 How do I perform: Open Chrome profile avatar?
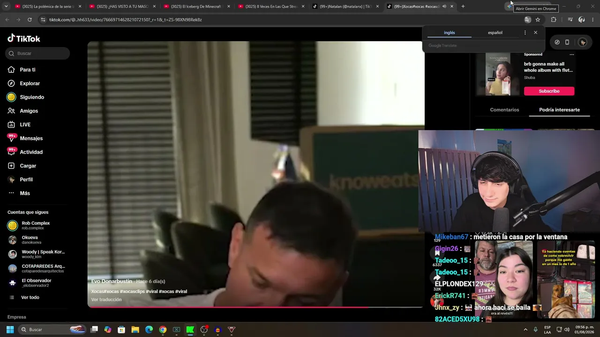click(x=582, y=20)
